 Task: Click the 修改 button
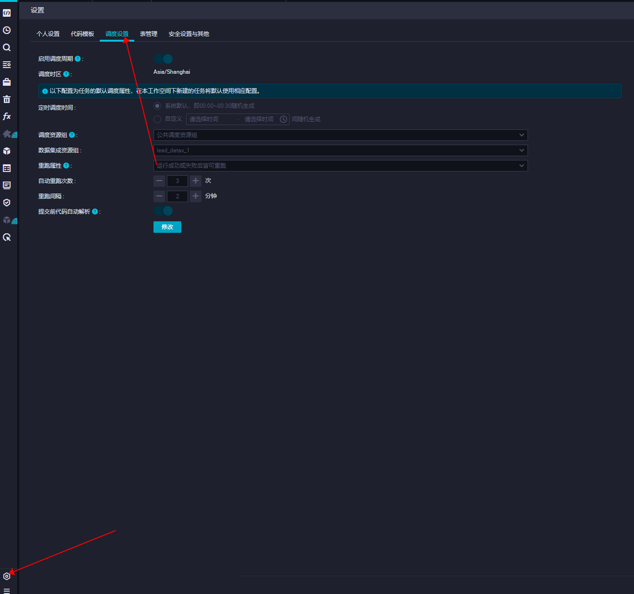click(167, 227)
